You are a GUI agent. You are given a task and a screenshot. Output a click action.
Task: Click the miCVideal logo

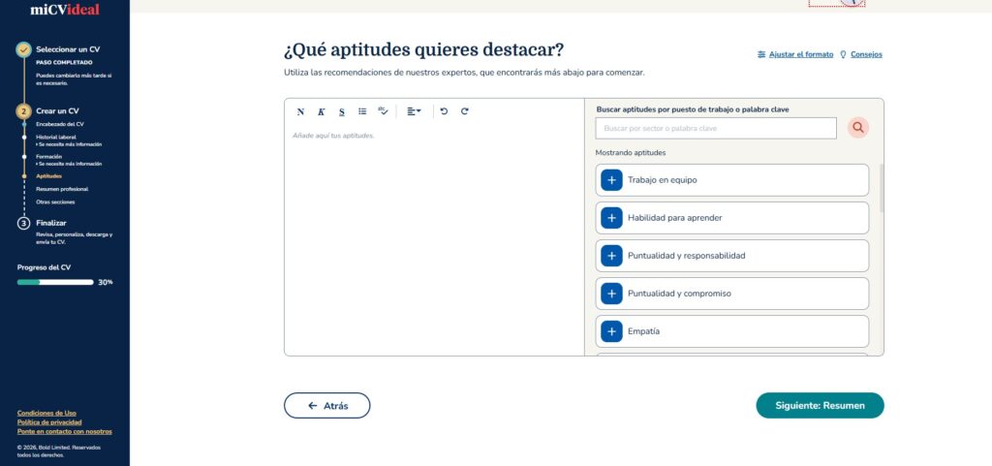tap(65, 10)
